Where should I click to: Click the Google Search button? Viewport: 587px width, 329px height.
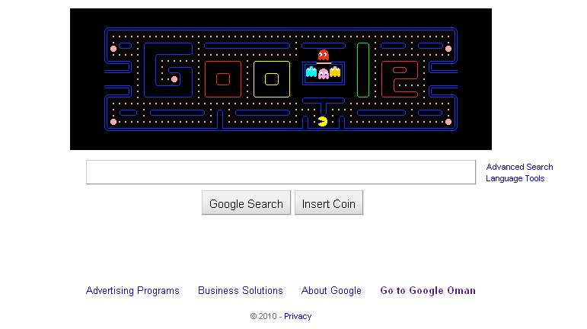(x=246, y=203)
